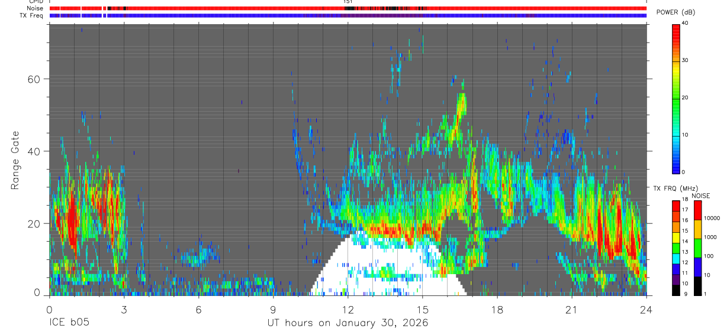Image resolution: width=727 pixels, height=335 pixels.
Task: Pick the red 17–18 MHz swatch
Action: [676, 205]
